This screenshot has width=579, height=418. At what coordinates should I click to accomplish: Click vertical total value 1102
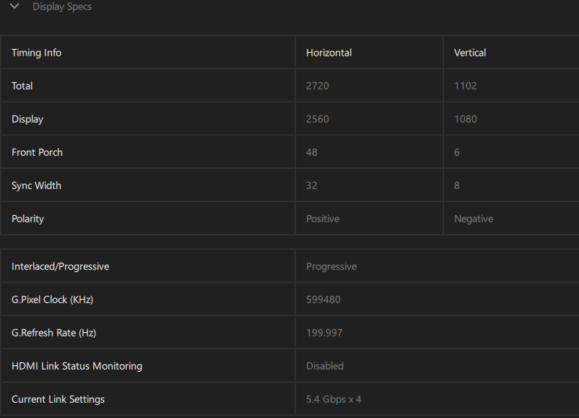tap(466, 86)
